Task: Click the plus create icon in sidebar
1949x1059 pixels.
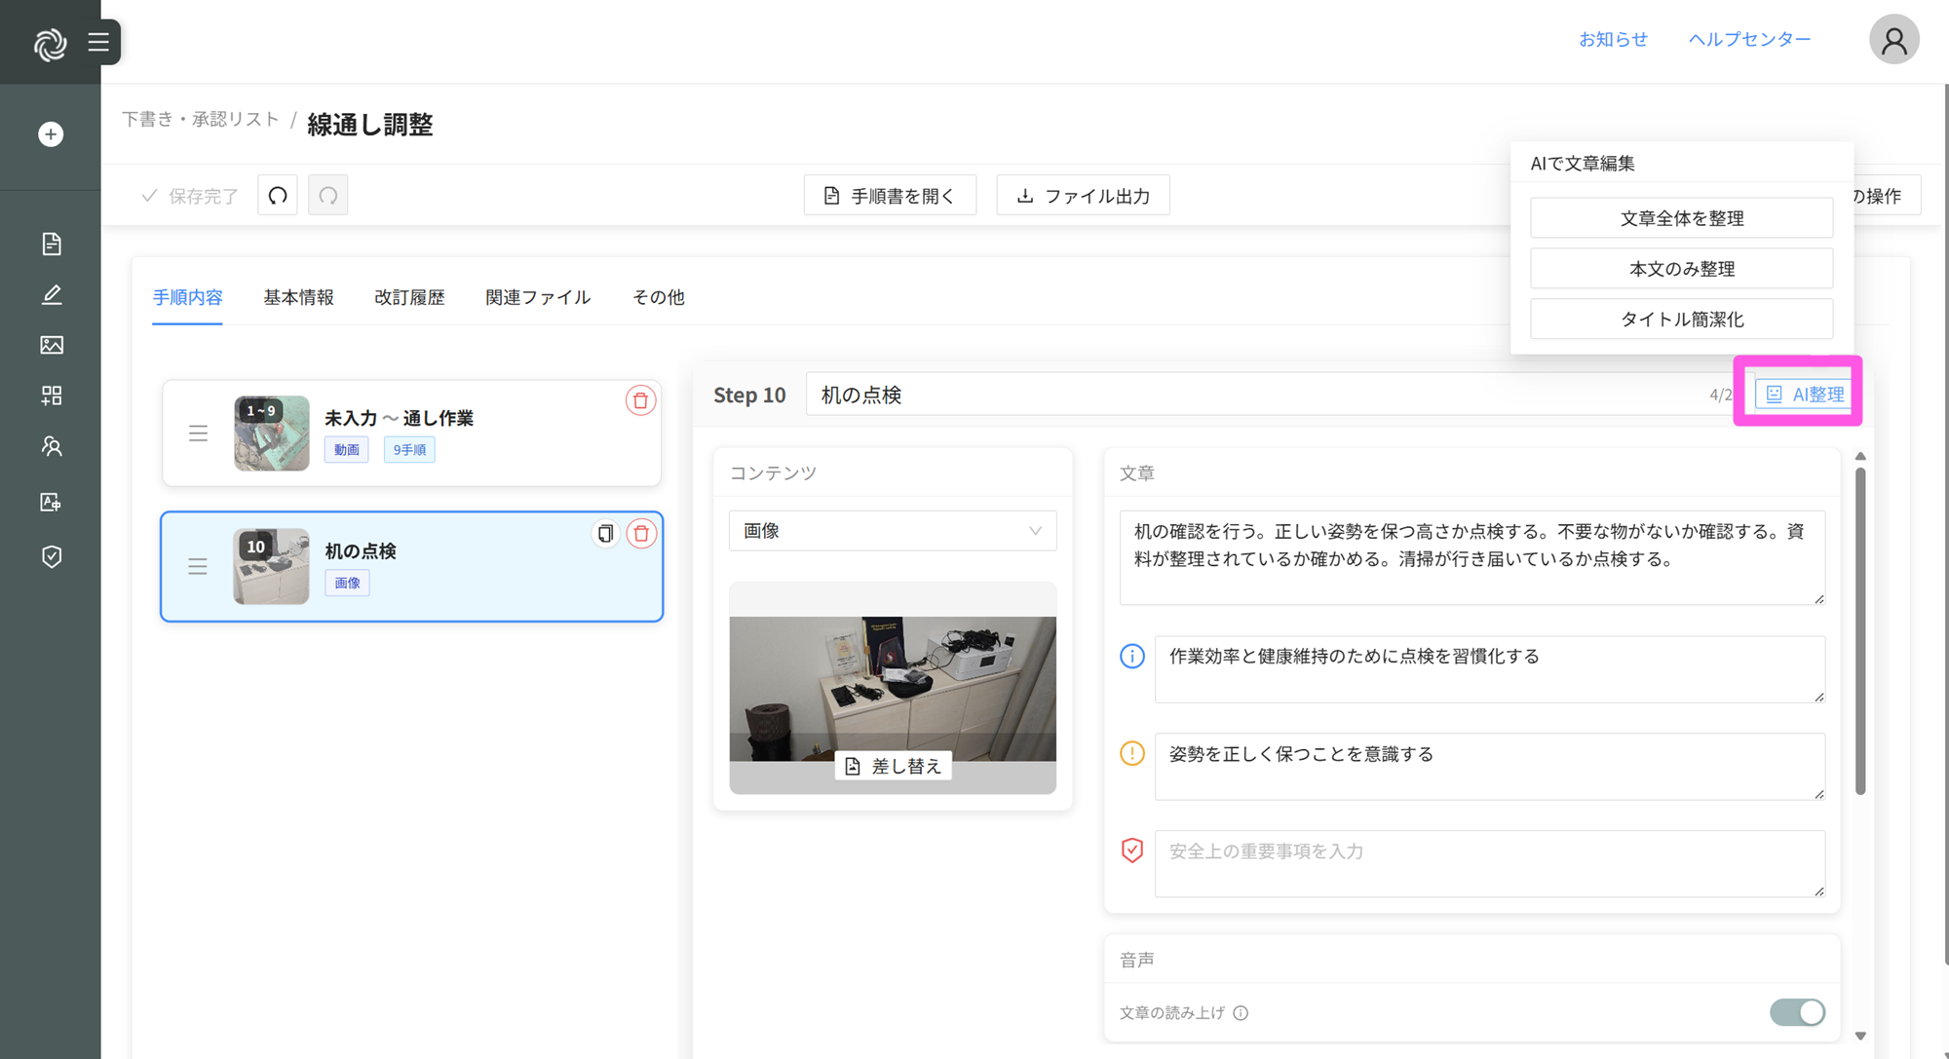Action: pyautogui.click(x=51, y=134)
